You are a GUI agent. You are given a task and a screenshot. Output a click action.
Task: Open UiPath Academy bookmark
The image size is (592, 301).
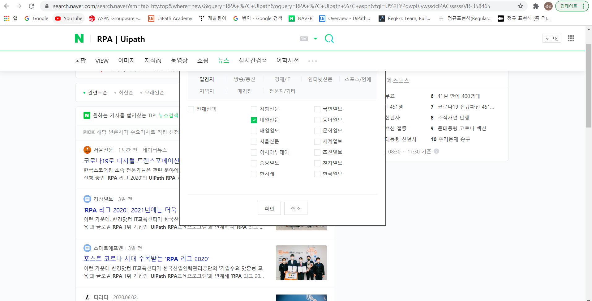[170, 19]
